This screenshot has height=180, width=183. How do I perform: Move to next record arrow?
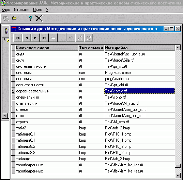(x=35, y=38)
